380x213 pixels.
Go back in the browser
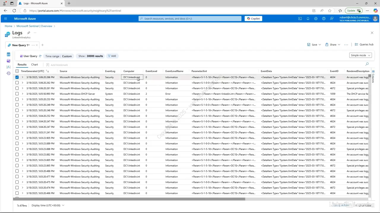coord(5,11)
